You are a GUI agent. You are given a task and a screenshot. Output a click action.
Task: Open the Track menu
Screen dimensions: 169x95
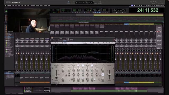coord(22,5)
